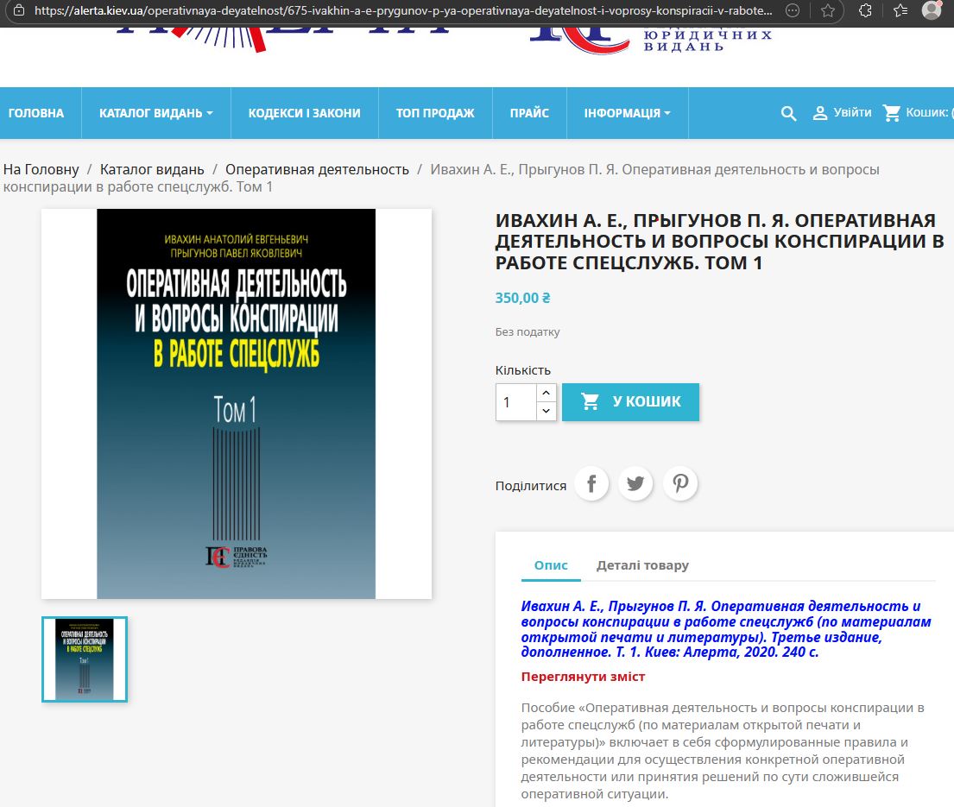Click the search magnifier icon

[788, 113]
